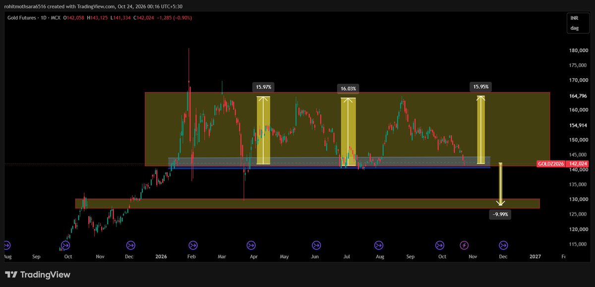Click the −9.99% measurement label
Image resolution: width=595 pixels, height=287 pixels.
(499, 214)
